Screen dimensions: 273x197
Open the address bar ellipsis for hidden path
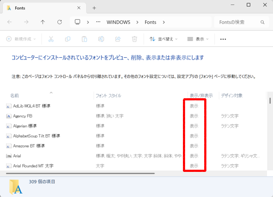tap(98, 22)
